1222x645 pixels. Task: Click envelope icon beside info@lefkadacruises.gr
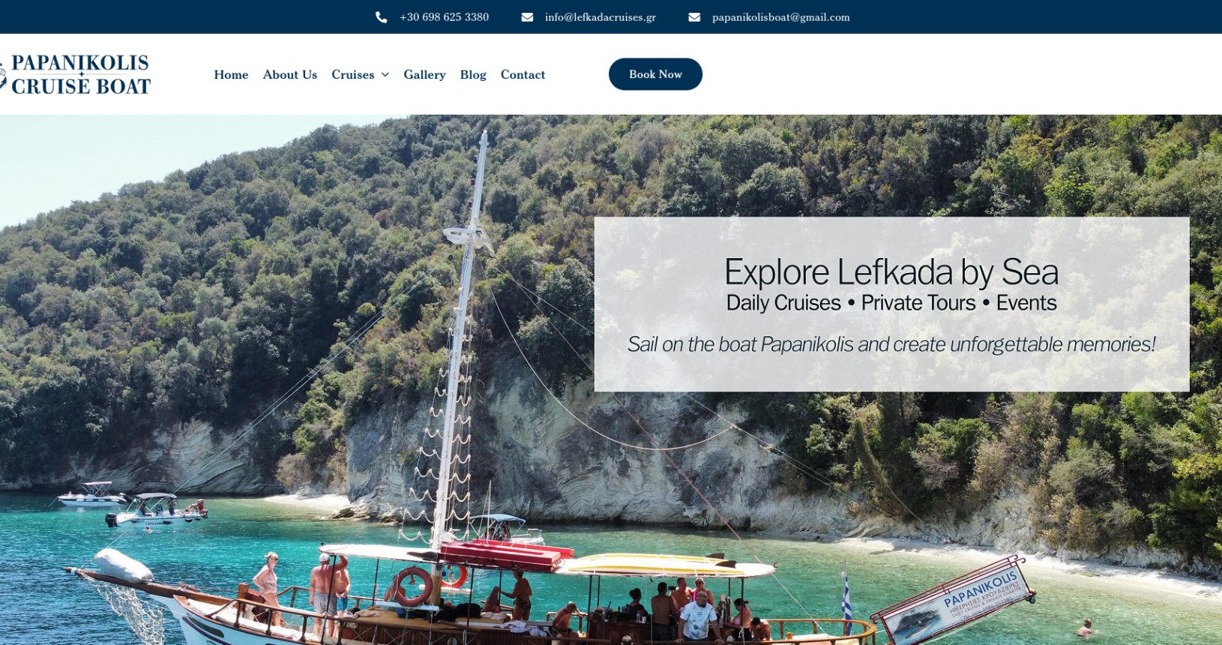pos(527,17)
